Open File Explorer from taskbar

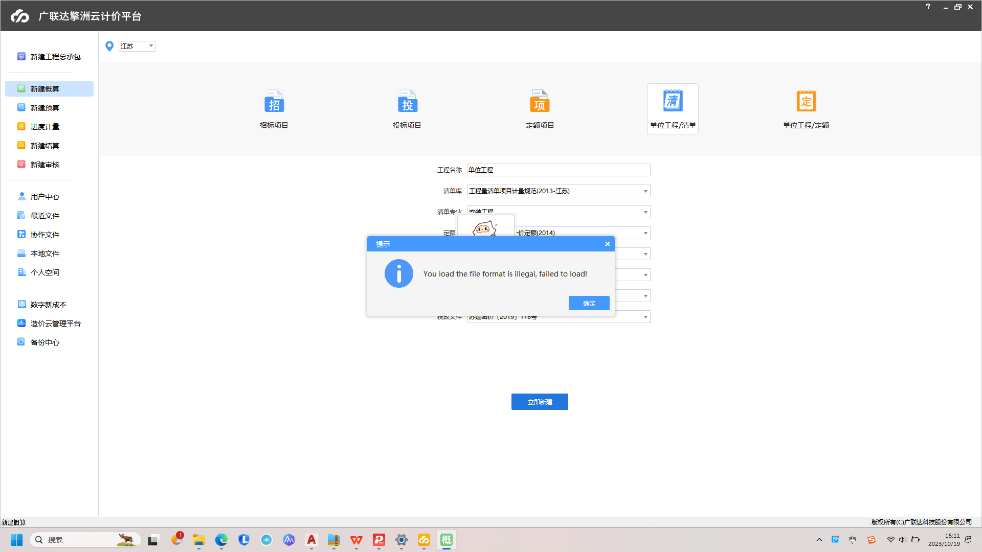[199, 540]
